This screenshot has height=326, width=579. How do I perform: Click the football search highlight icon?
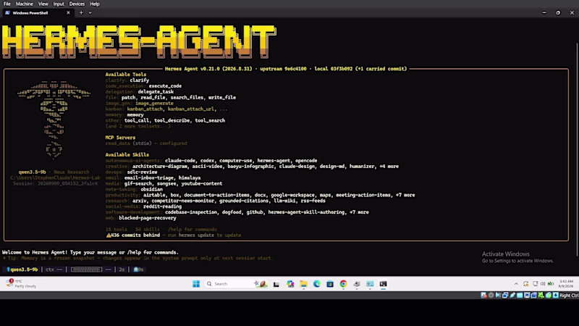click(x=261, y=284)
